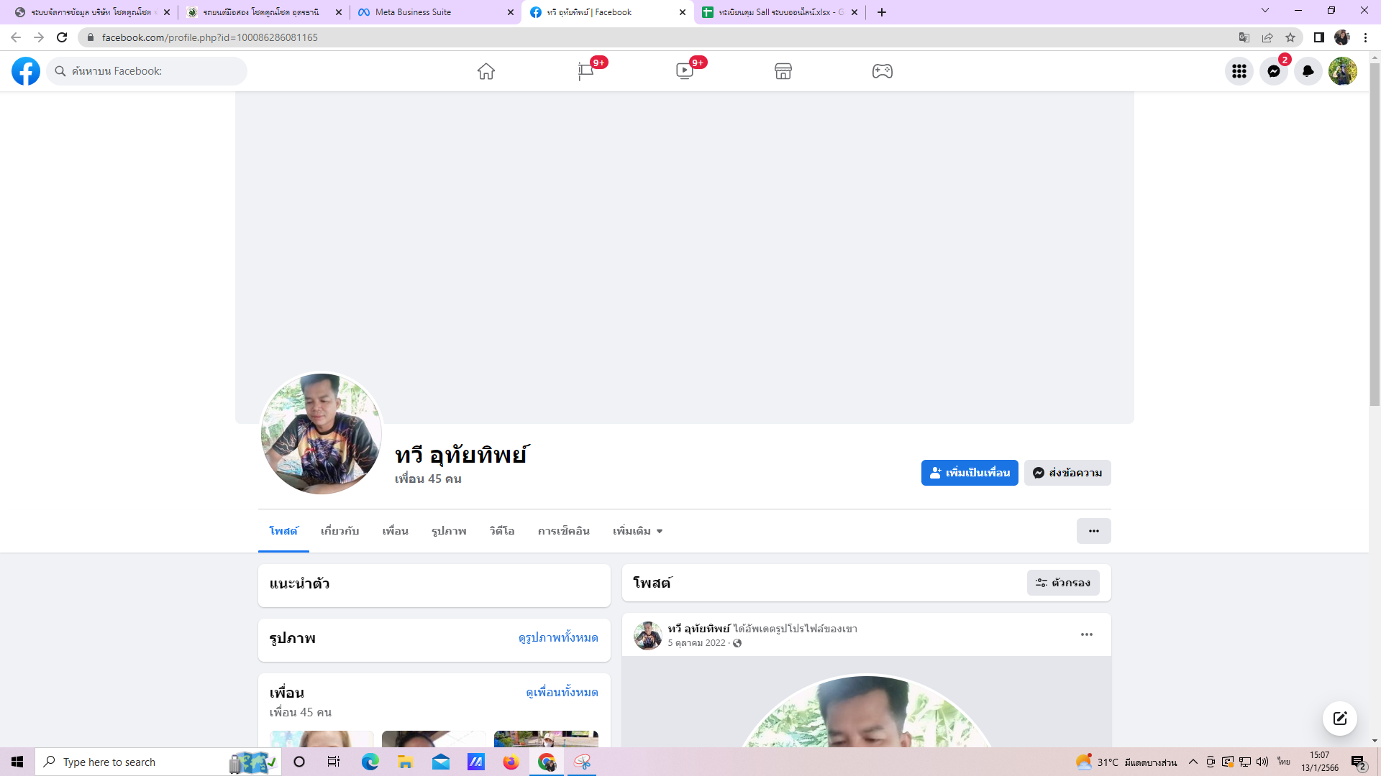
Task: Open the ดูเพื่อนทั้งหมด link
Action: click(562, 692)
